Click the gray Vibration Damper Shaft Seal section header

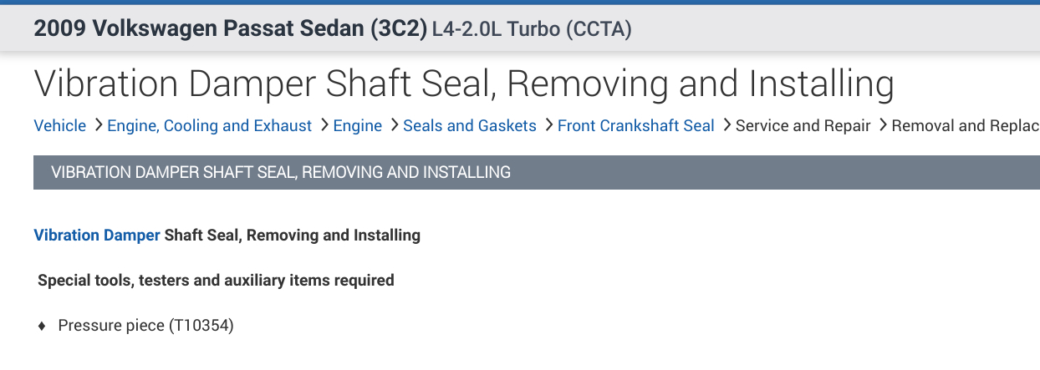tap(281, 173)
